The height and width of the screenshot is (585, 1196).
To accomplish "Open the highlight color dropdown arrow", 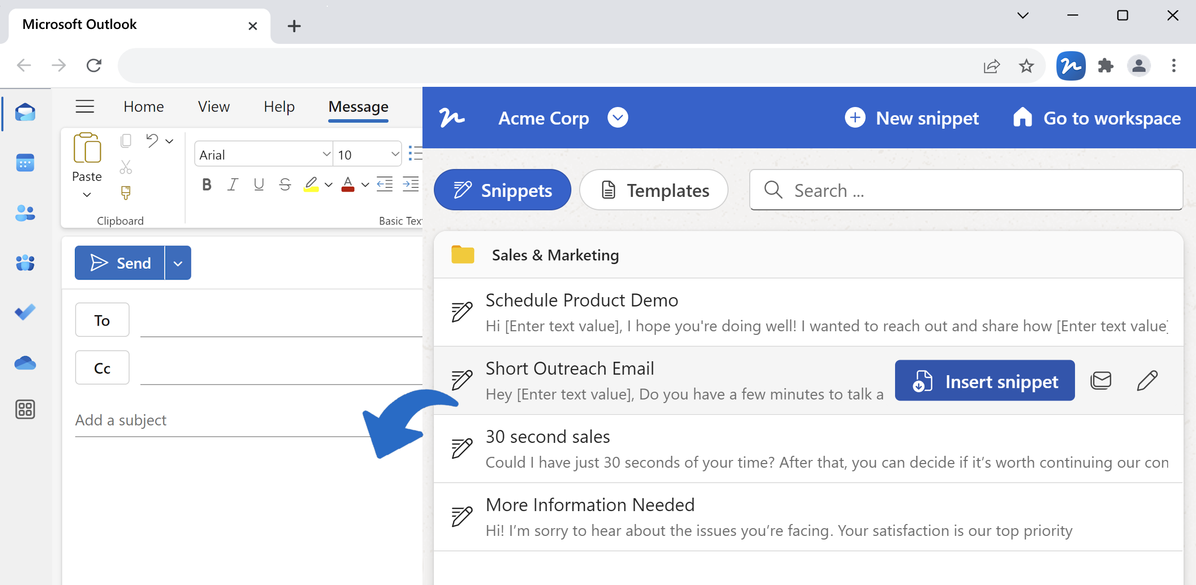I will pos(328,185).
